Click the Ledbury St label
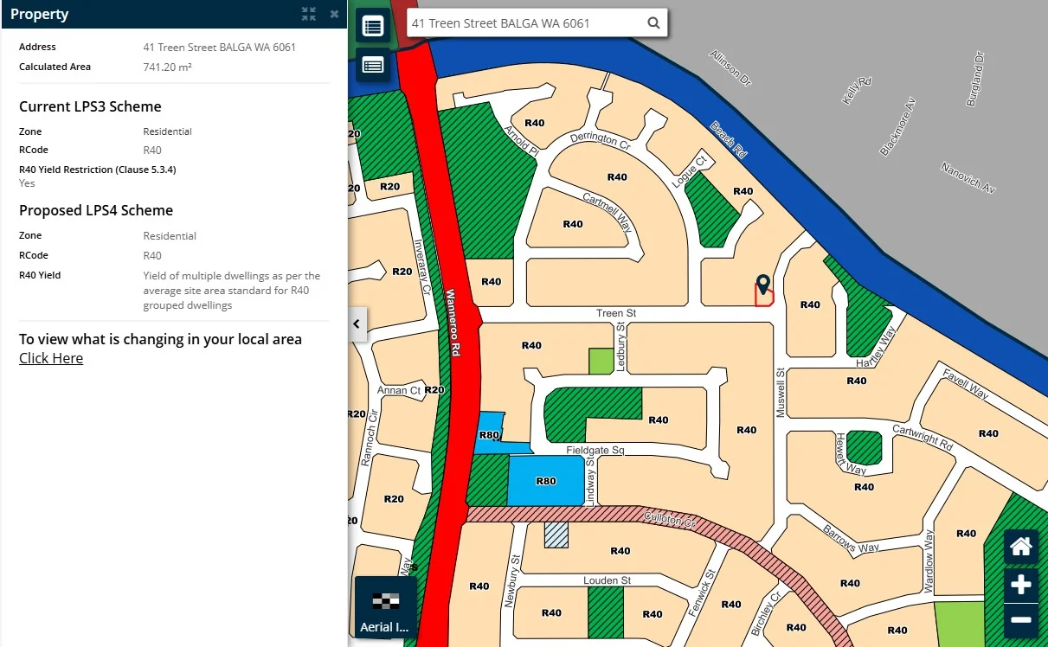Image resolution: width=1048 pixels, height=647 pixels. (x=620, y=346)
